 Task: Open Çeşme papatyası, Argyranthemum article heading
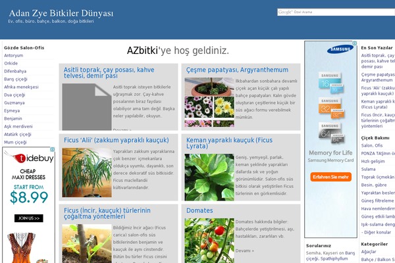click(x=237, y=70)
